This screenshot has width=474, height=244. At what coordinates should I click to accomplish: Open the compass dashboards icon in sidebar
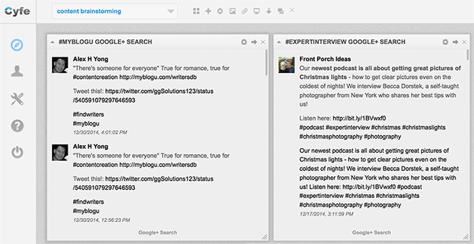click(17, 45)
